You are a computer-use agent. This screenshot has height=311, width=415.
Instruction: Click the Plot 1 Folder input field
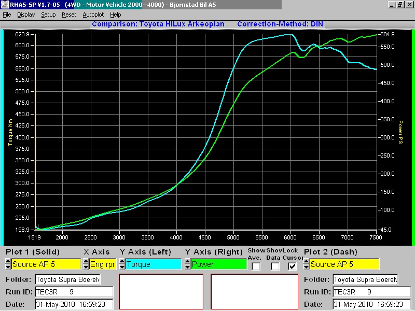pyautogui.click(x=67, y=280)
